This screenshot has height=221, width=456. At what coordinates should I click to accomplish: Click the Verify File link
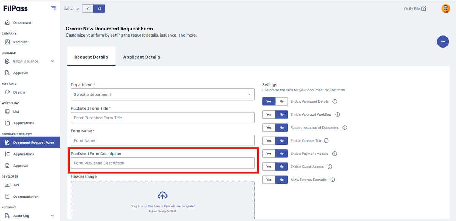(x=412, y=8)
